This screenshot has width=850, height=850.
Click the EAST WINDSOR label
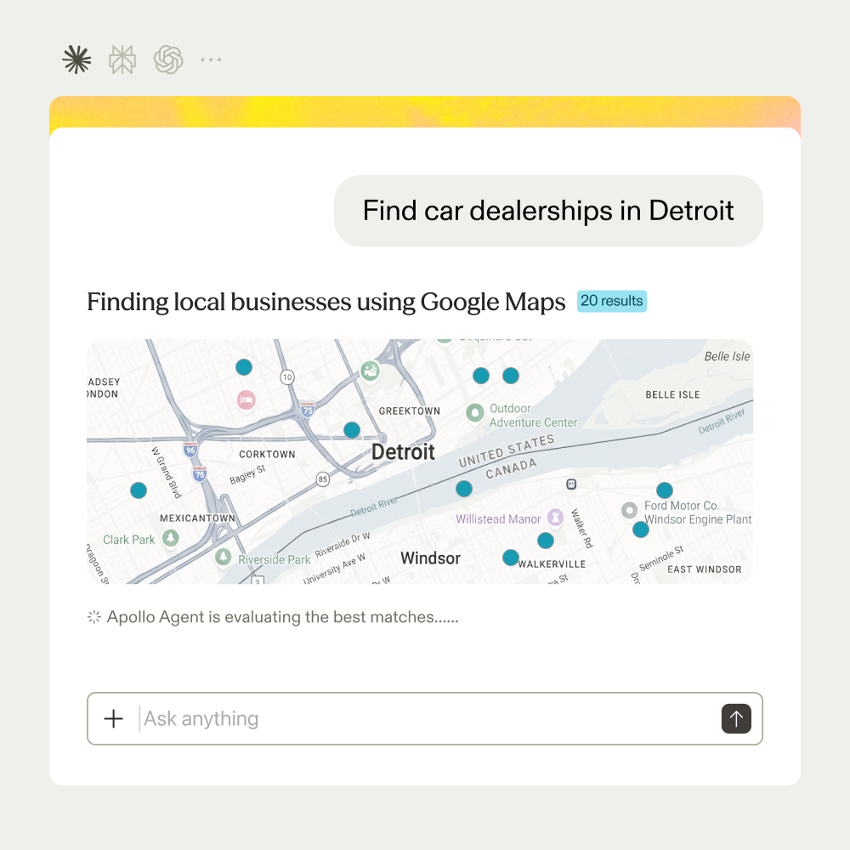[704, 569]
